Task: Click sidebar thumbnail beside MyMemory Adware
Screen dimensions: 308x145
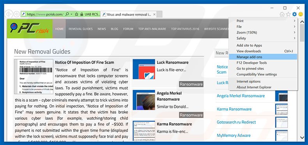Action: pyautogui.click(x=281, y=135)
